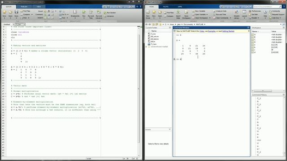
Task: Click the Name column header in Workspace
Action: [x=255, y=32]
